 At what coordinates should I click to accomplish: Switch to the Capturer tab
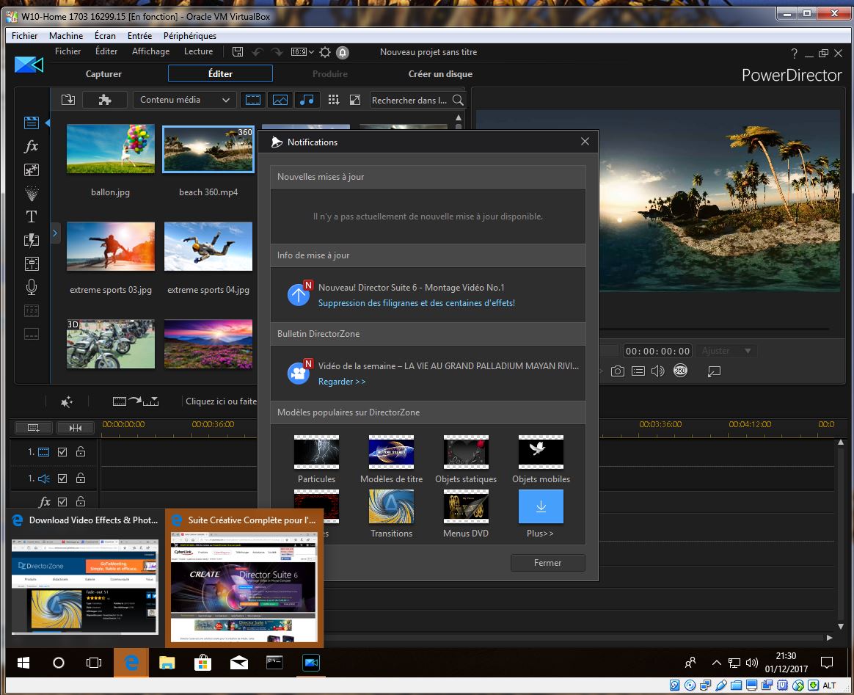(103, 74)
